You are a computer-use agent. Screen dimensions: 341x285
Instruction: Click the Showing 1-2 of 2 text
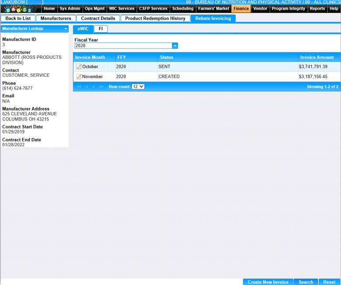click(323, 86)
